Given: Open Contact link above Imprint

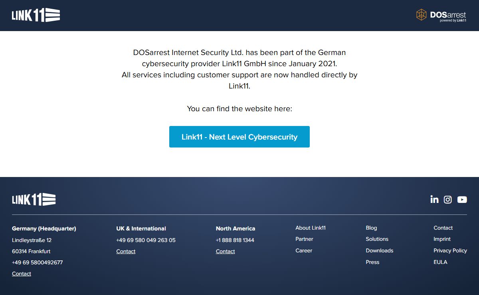Looking at the screenshot, I should 443,228.
